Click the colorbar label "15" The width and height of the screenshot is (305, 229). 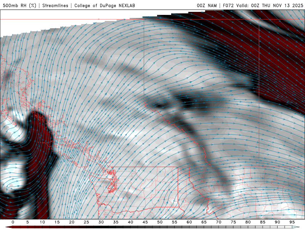pyautogui.click(x=57, y=222)
